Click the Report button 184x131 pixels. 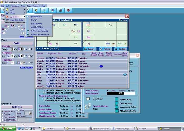[90, 49]
